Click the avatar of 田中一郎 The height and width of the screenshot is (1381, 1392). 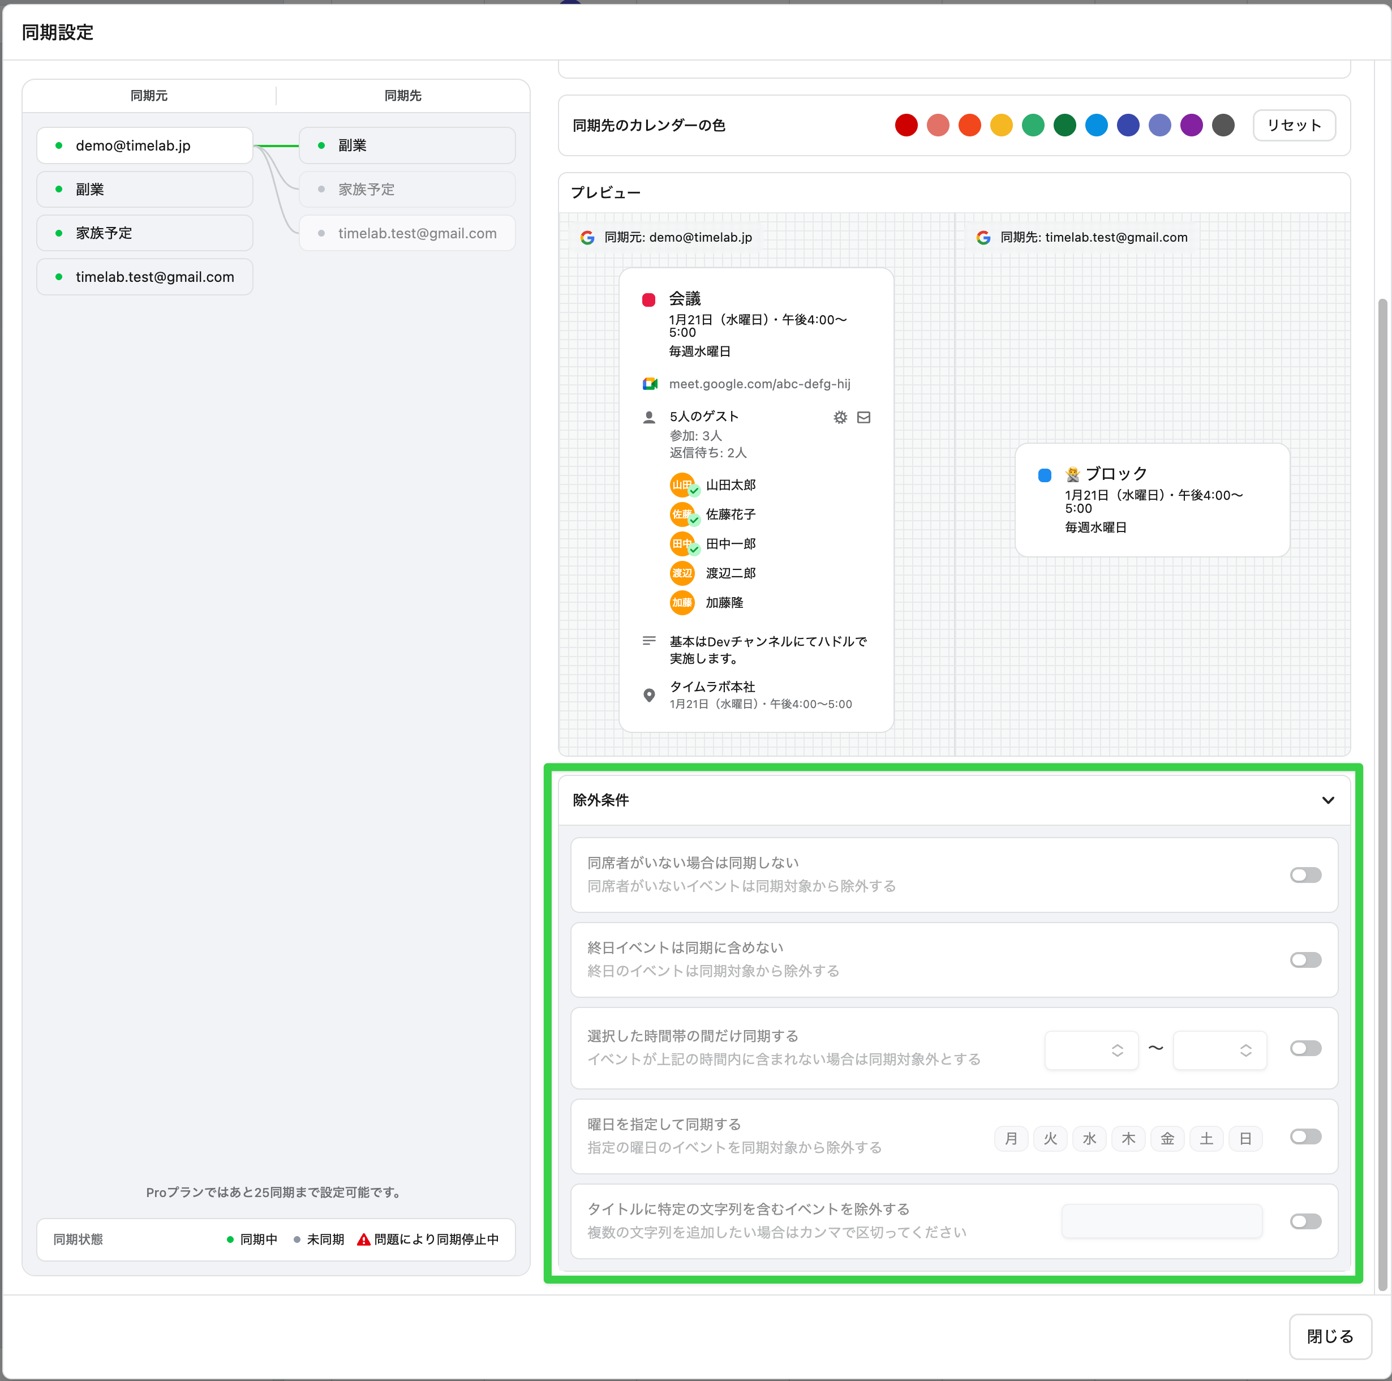pyautogui.click(x=682, y=544)
